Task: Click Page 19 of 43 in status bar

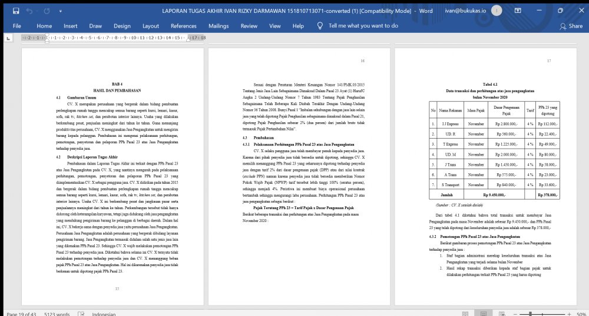Action: (x=21, y=314)
